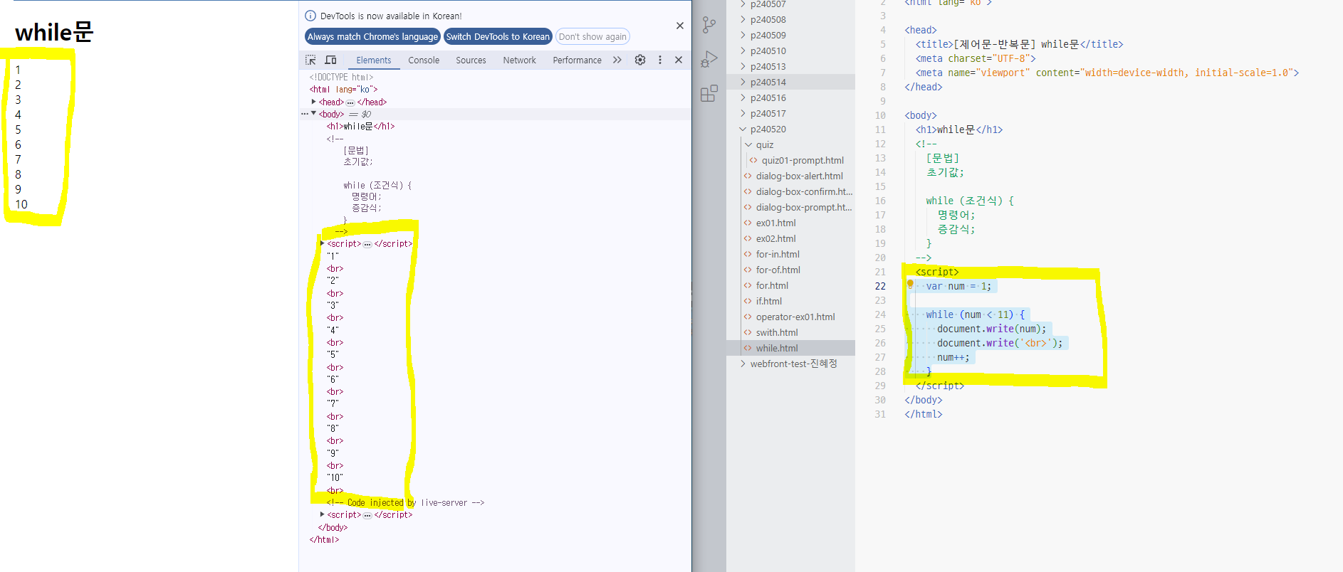The width and height of the screenshot is (1343, 572).
Task: Click line number 24 in editor gutter
Action: [880, 314]
